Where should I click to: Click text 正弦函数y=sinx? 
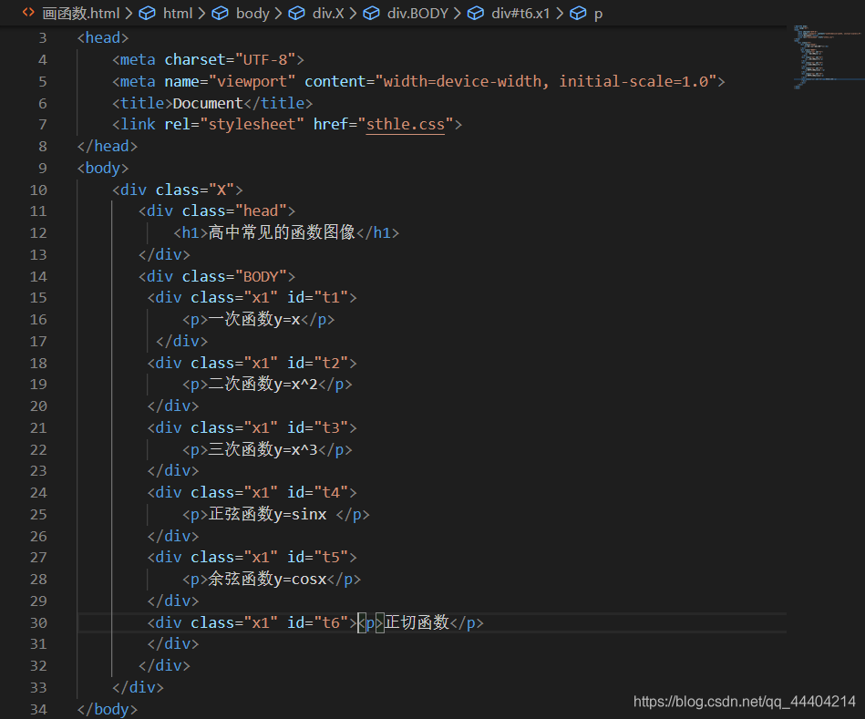pyautogui.click(x=268, y=514)
